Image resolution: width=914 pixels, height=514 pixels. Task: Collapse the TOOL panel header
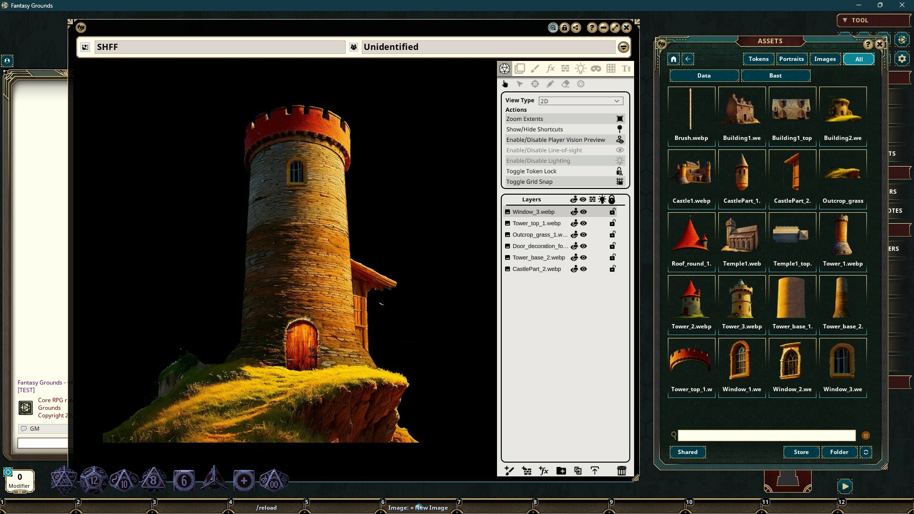[845, 20]
